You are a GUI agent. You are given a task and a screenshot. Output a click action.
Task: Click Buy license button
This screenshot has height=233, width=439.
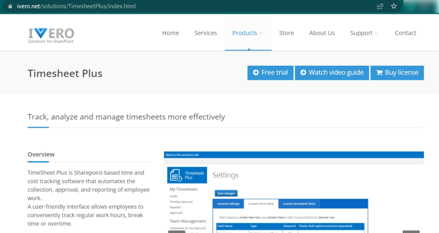(x=397, y=73)
